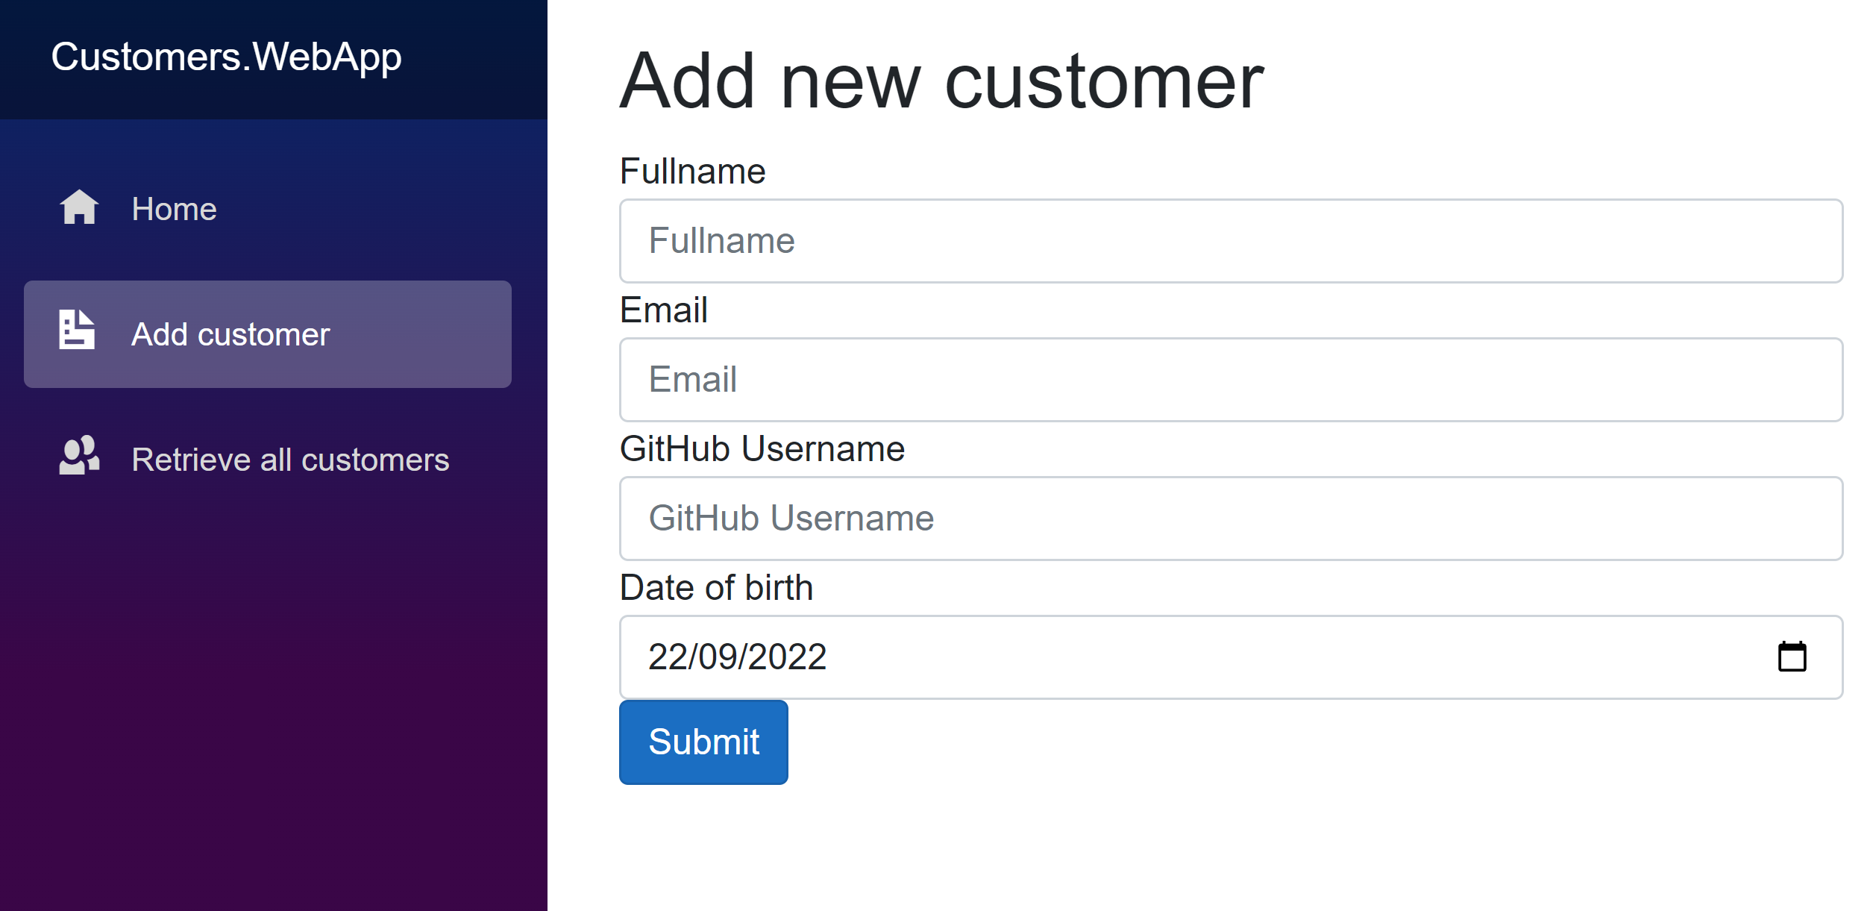Viewport: 1873px width, 911px height.
Task: Click the Fullname label above the field
Action: click(692, 172)
